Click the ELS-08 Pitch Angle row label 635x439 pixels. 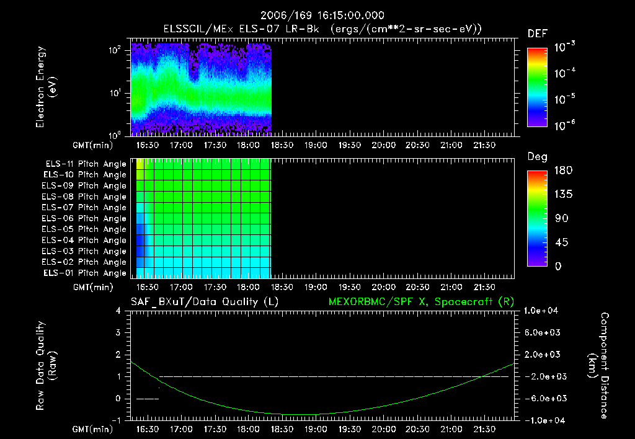(x=84, y=197)
